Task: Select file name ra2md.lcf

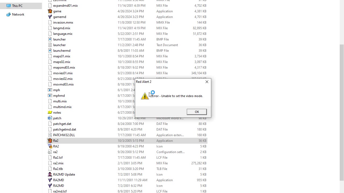Action: coord(60,191)
